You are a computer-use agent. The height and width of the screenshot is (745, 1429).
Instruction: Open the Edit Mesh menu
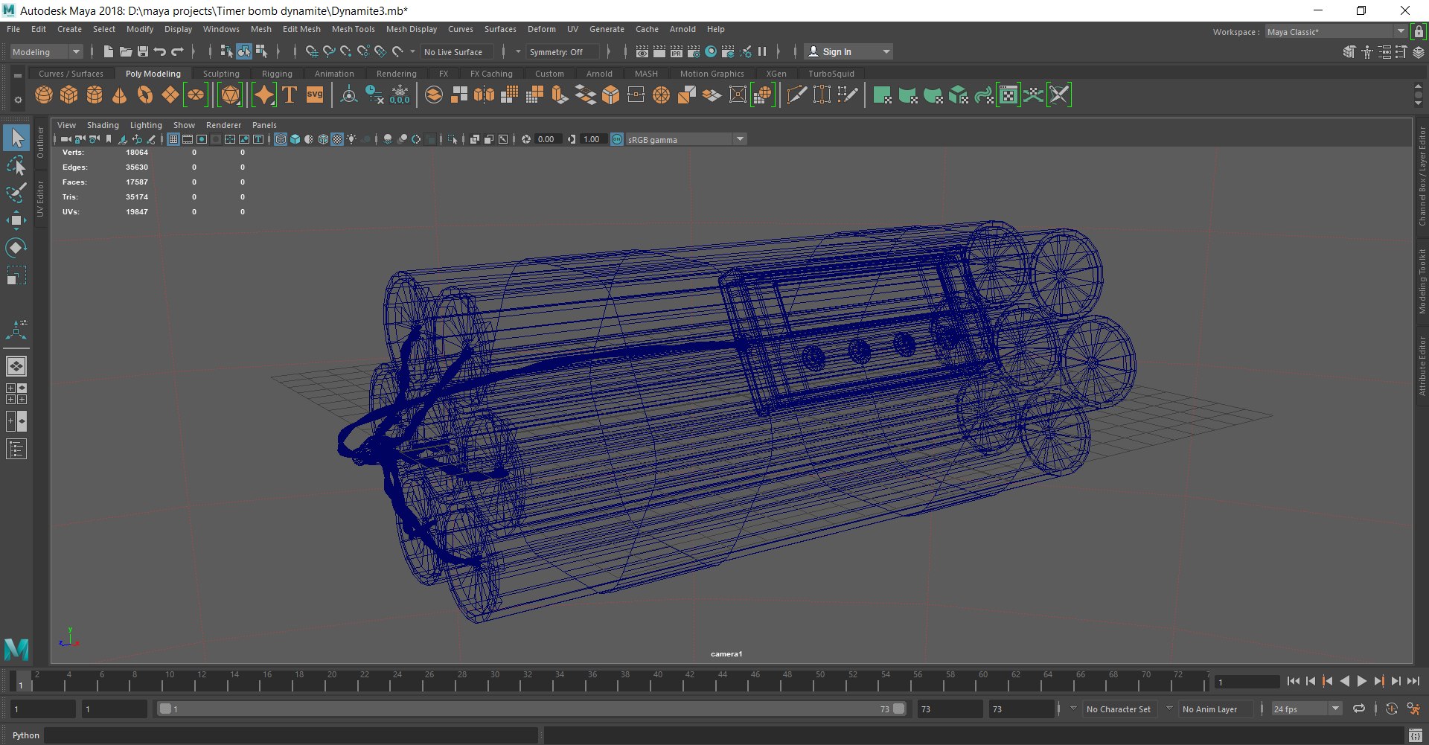tap(301, 29)
